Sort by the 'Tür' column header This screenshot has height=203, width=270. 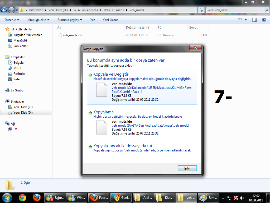pos(171,27)
